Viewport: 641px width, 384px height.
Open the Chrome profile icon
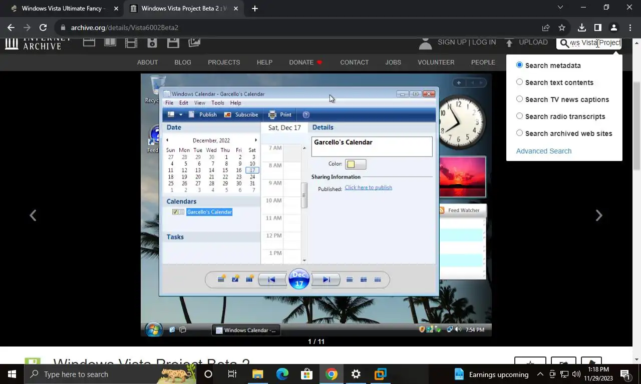coord(613,27)
